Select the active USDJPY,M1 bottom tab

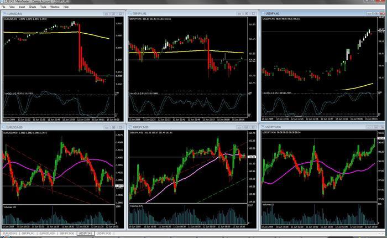(85, 234)
